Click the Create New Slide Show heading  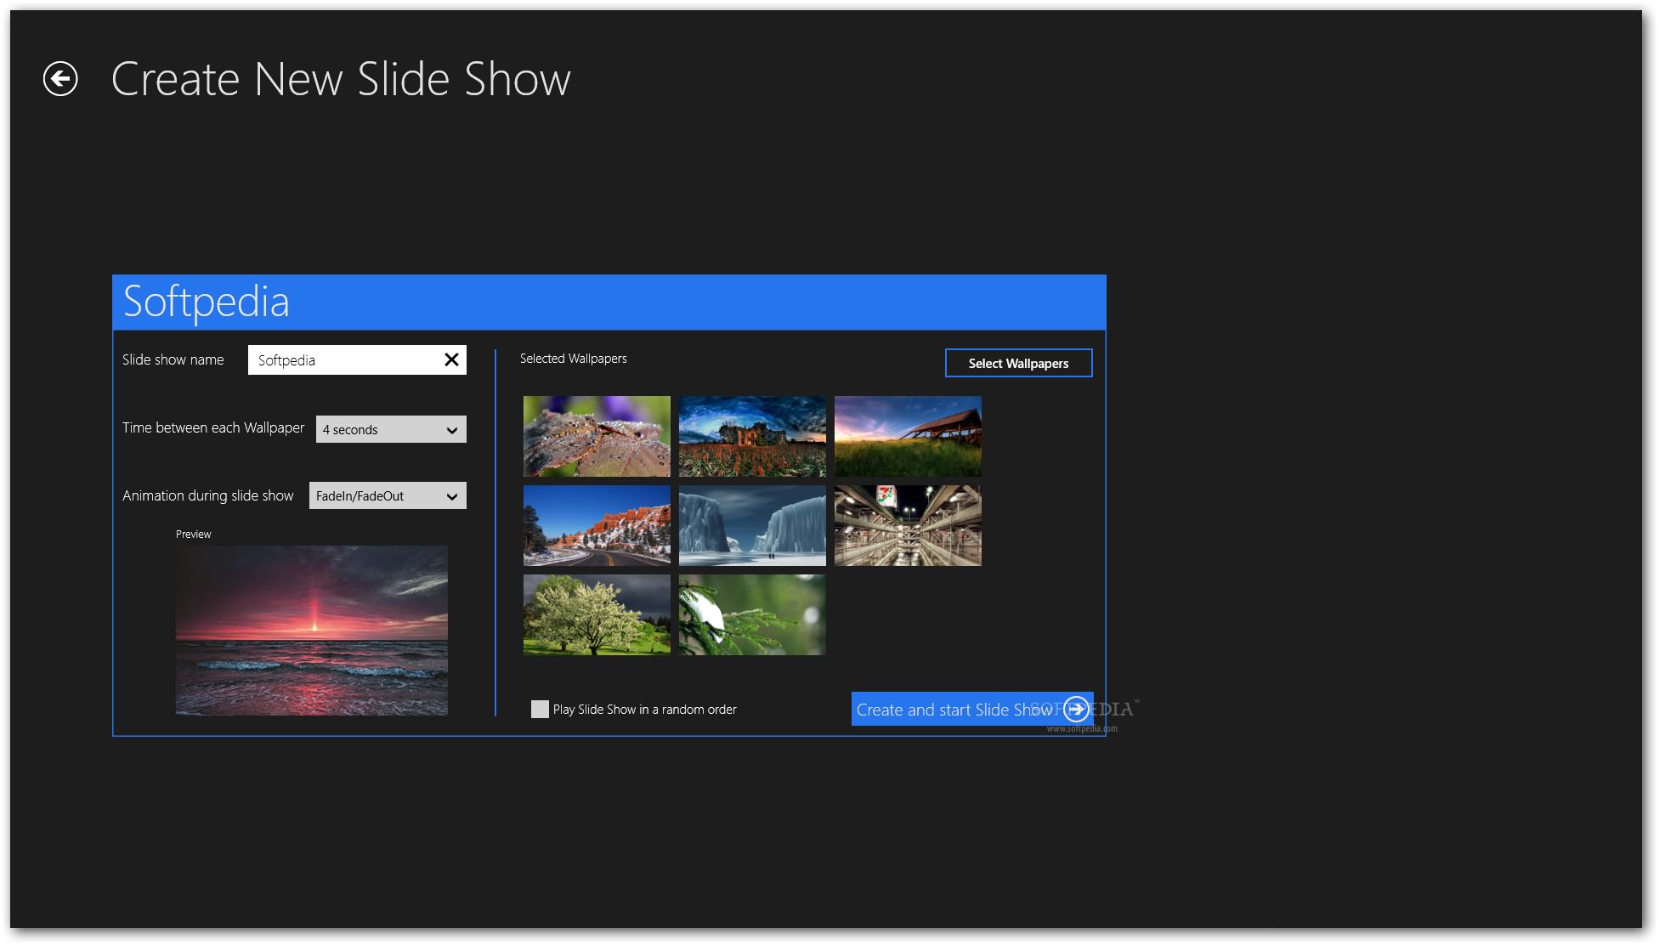coord(341,79)
